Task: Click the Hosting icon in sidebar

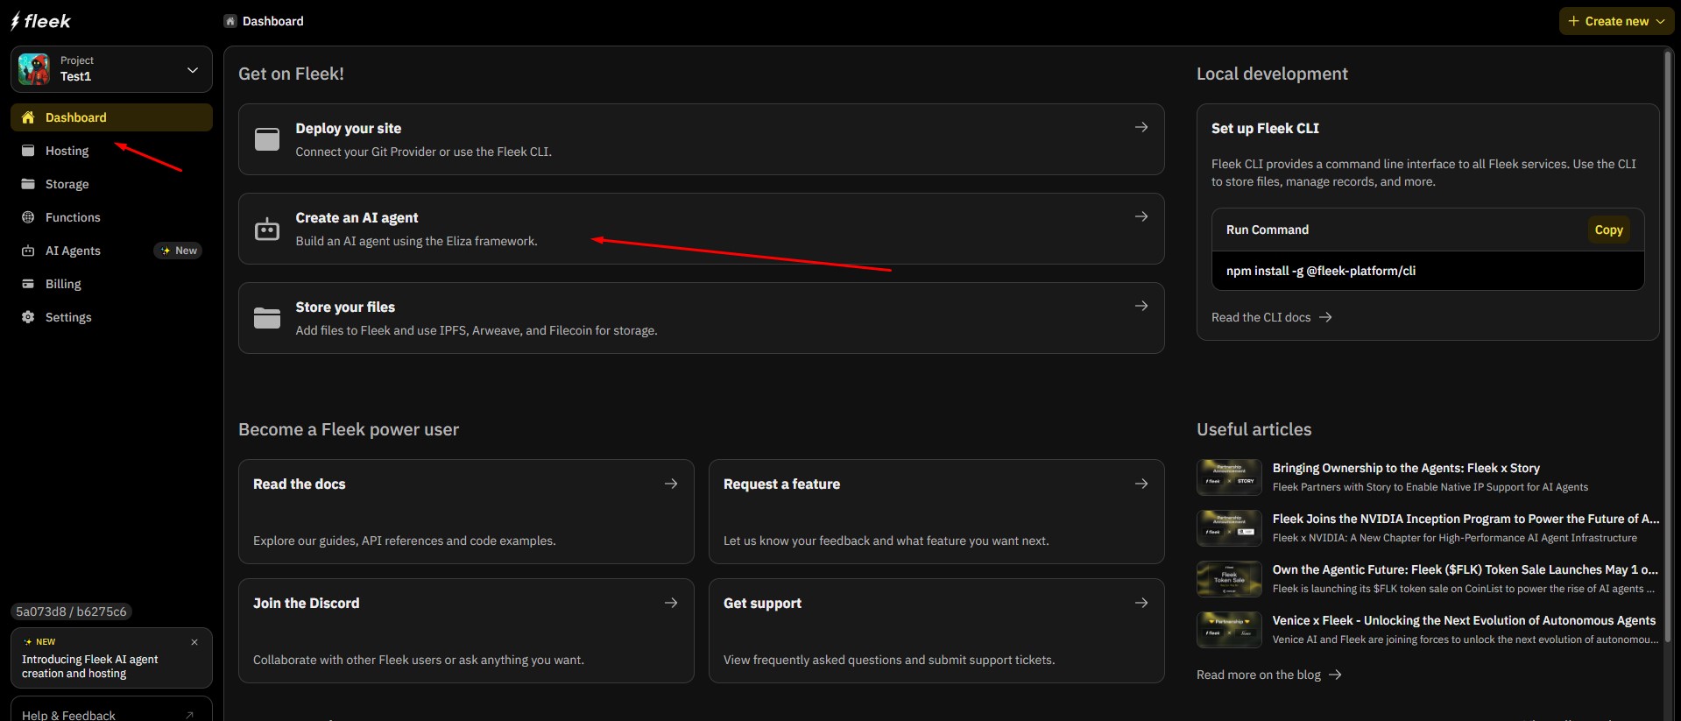Action: [28, 151]
